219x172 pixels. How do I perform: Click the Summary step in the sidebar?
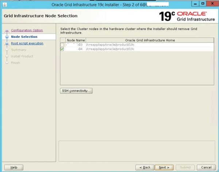(18, 50)
